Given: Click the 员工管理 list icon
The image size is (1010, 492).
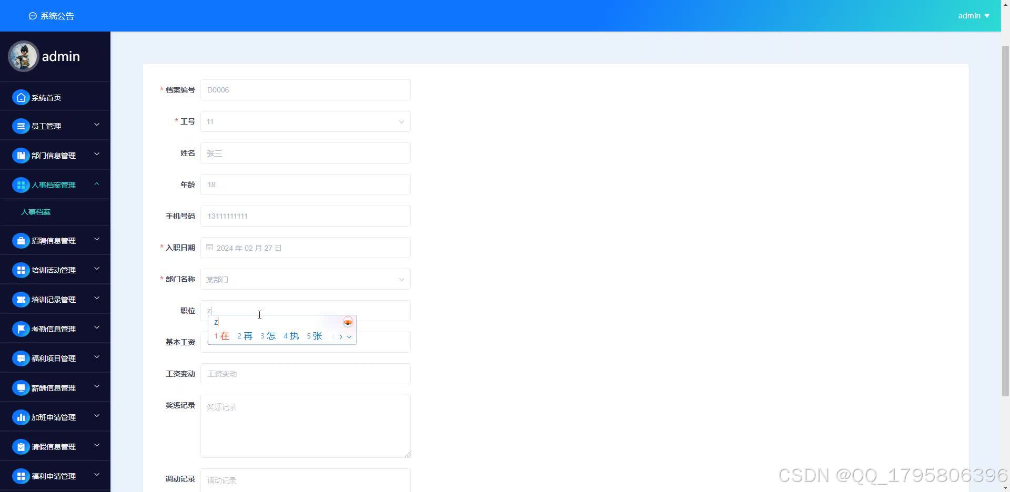Looking at the screenshot, I should (21, 126).
